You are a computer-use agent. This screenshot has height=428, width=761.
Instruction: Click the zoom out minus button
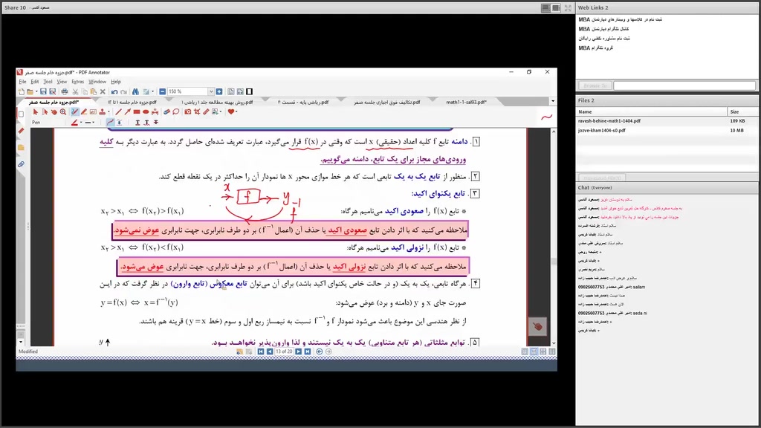(163, 91)
